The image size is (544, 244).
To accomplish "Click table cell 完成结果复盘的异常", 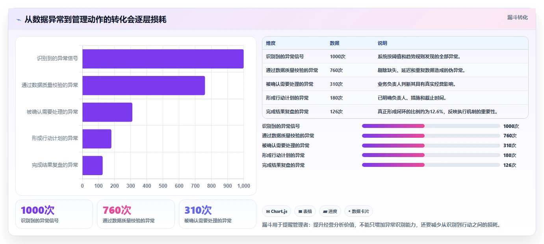I will click(x=287, y=112).
